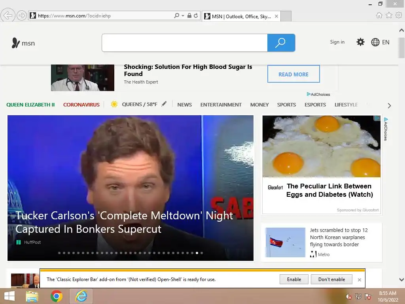Change language via globe EN icon
405x304 pixels.
[x=380, y=42]
